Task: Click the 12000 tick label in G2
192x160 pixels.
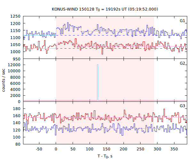Action: click(x=14, y=65)
